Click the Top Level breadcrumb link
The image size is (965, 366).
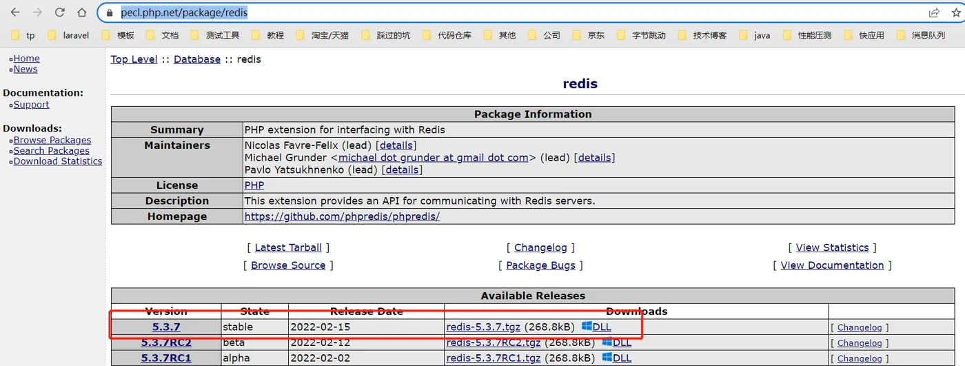134,59
